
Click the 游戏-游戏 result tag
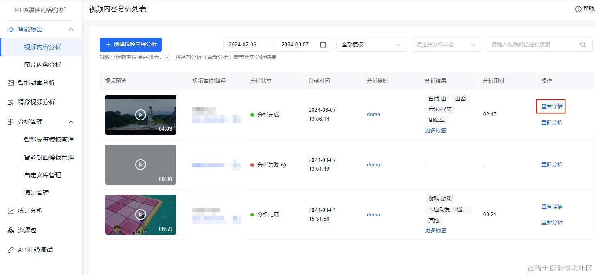(440, 199)
